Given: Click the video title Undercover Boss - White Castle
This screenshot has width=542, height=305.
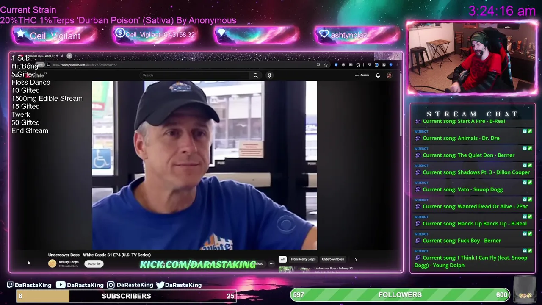Looking at the screenshot, I should (100, 255).
